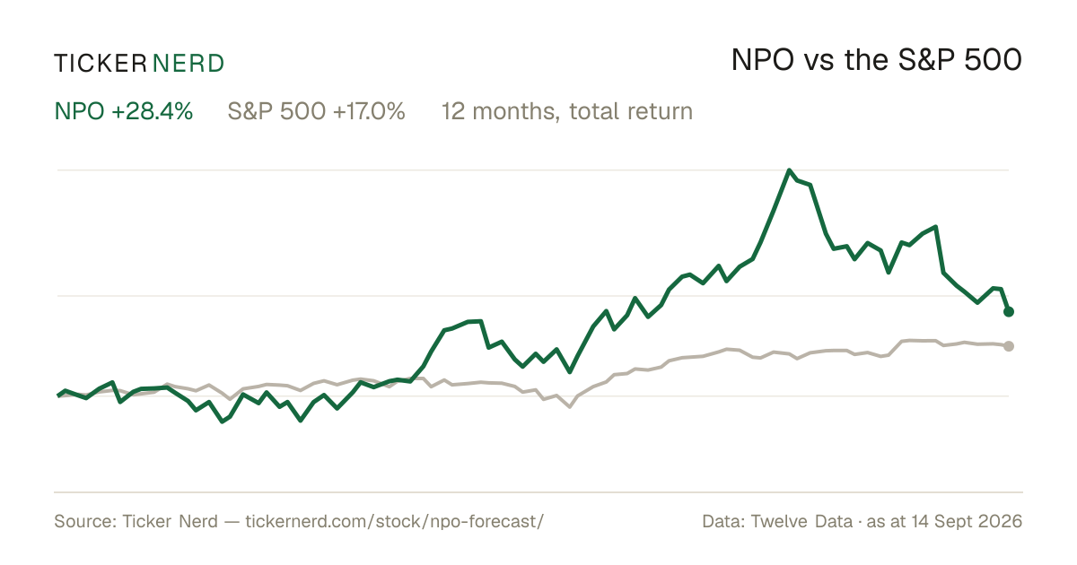Click the word NERD in the logo
This screenshot has height=565, width=1077.
[x=188, y=63]
